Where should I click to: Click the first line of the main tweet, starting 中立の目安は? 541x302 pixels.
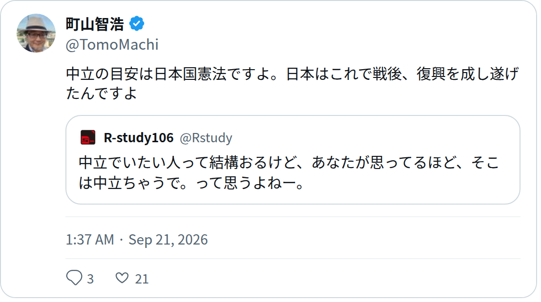292,74
